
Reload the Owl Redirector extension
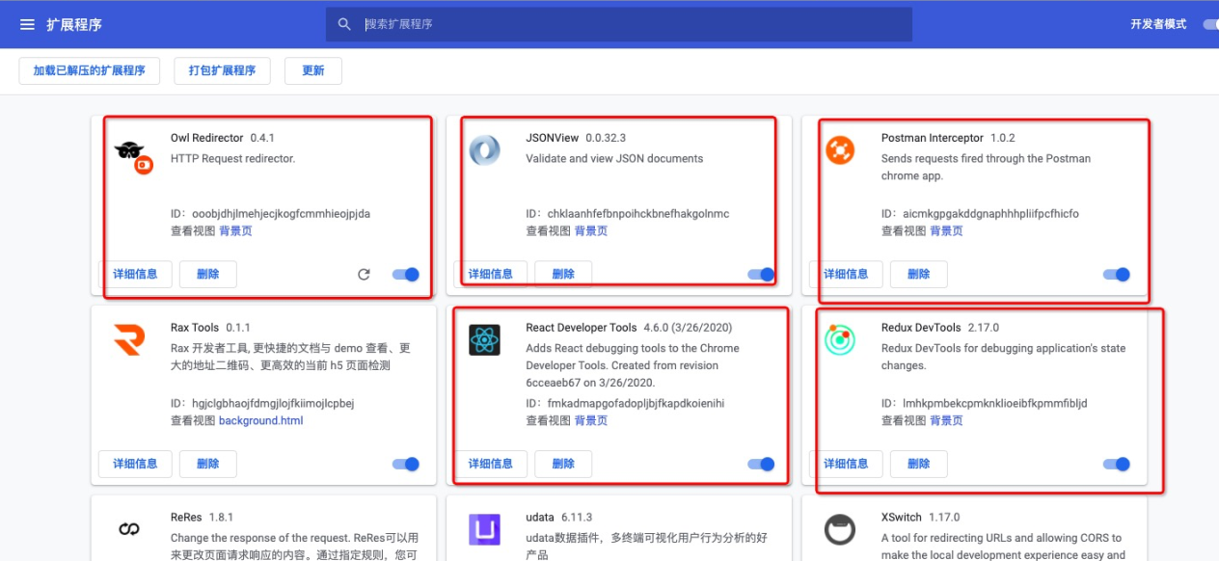[x=364, y=275]
